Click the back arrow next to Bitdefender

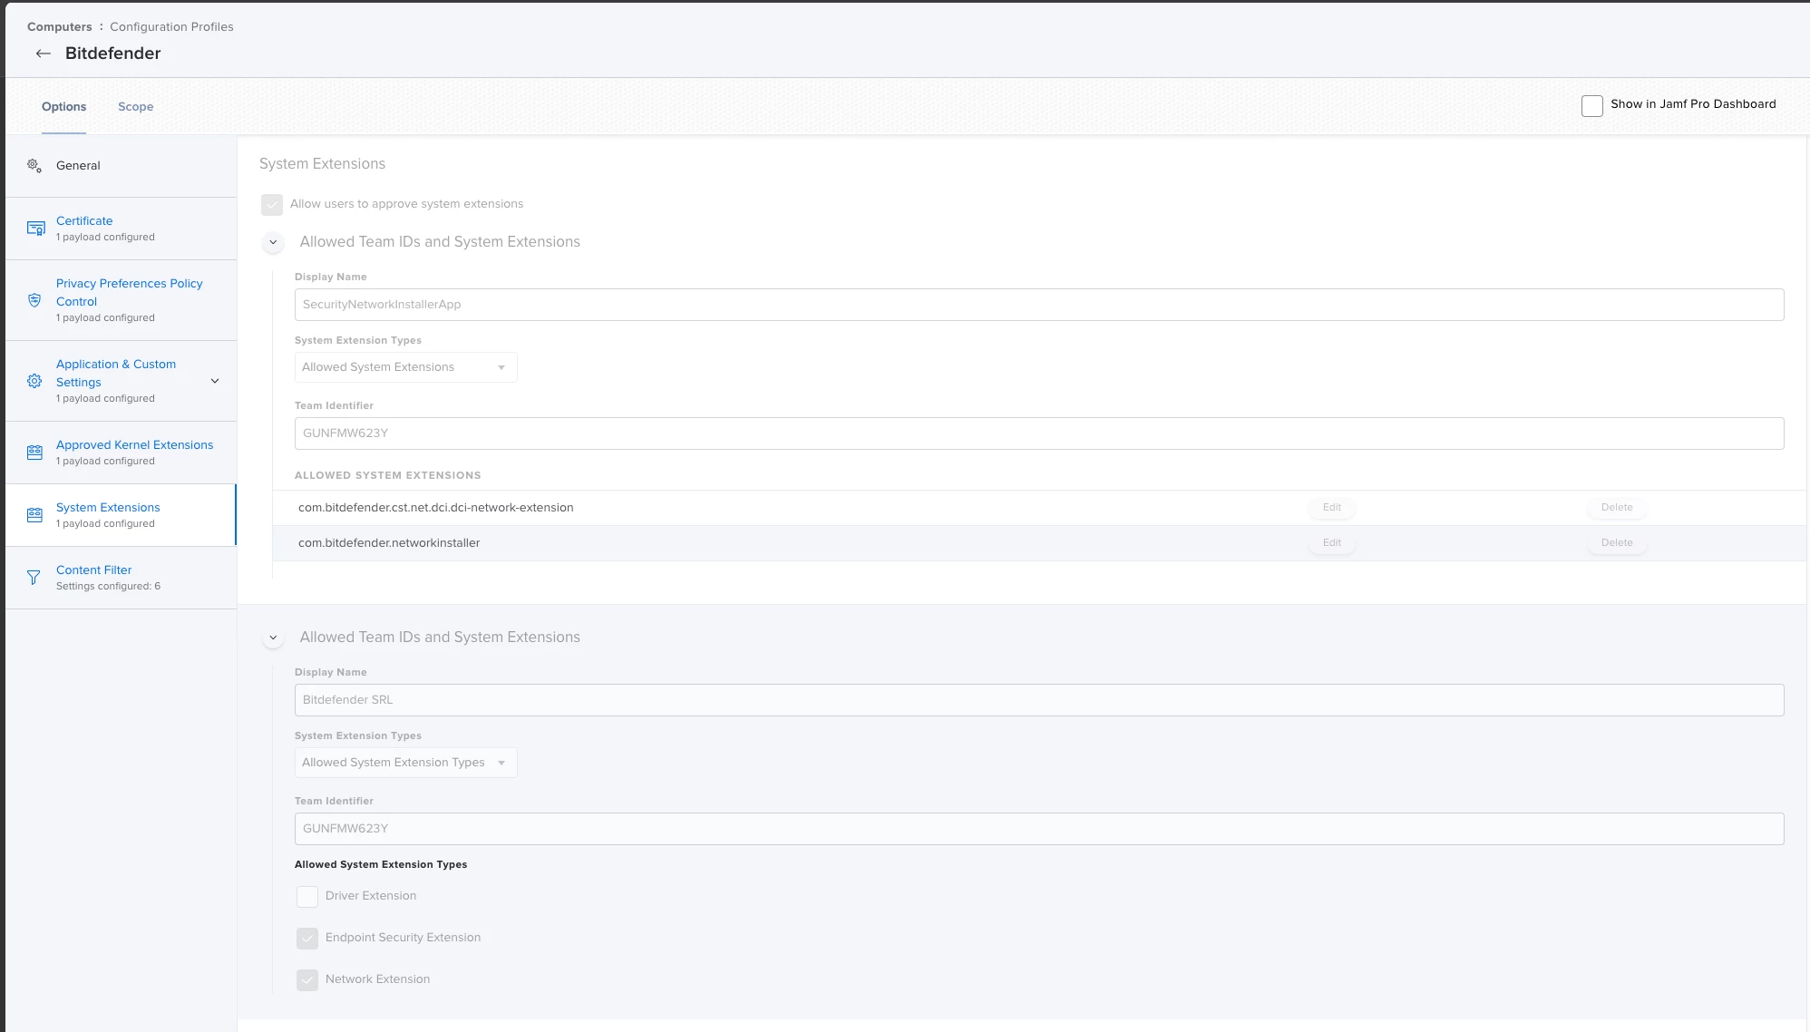[43, 54]
